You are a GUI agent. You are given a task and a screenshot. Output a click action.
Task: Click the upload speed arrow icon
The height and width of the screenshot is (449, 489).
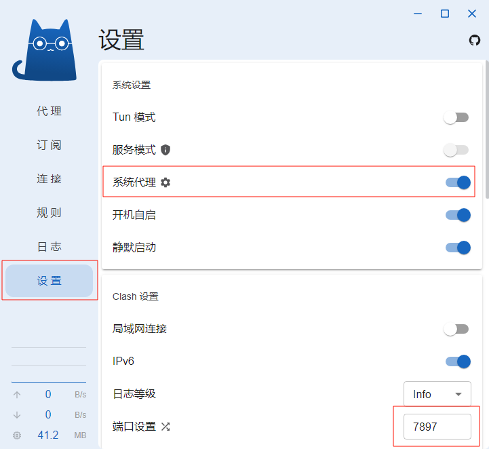point(17,395)
